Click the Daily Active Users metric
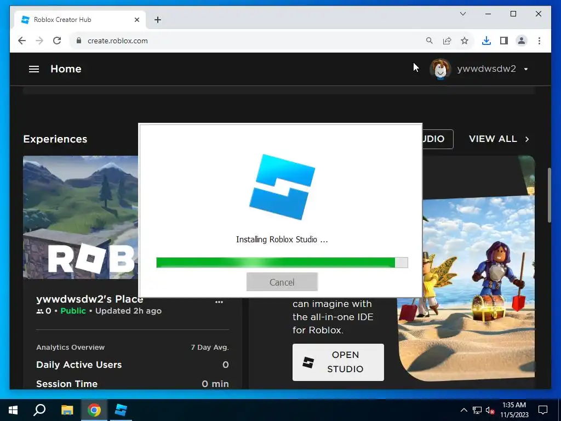This screenshot has width=561, height=421. tap(133, 365)
